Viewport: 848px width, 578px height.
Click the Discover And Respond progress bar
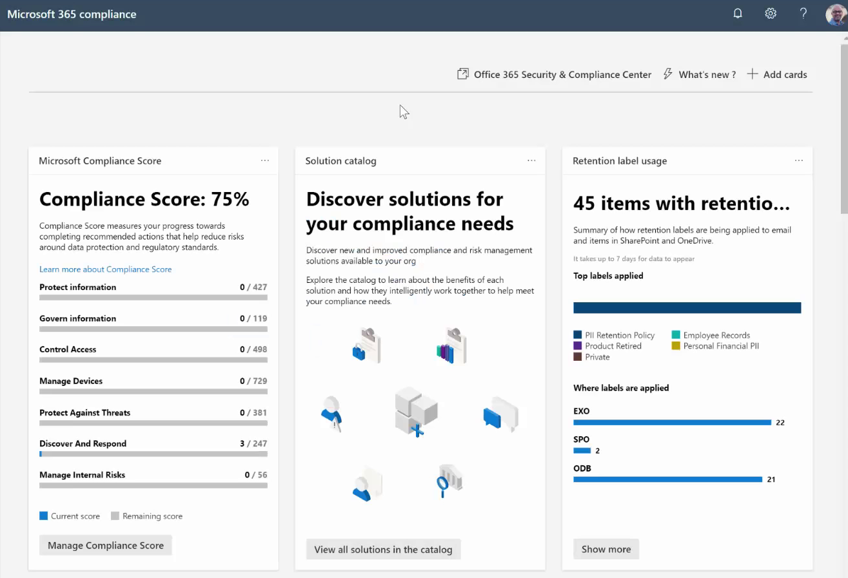153,454
